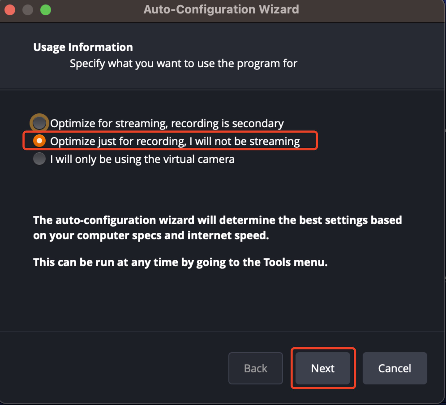Click the 'Optimize for streaming, recording is secondary' label
This screenshot has width=446, height=405.
pyautogui.click(x=167, y=124)
